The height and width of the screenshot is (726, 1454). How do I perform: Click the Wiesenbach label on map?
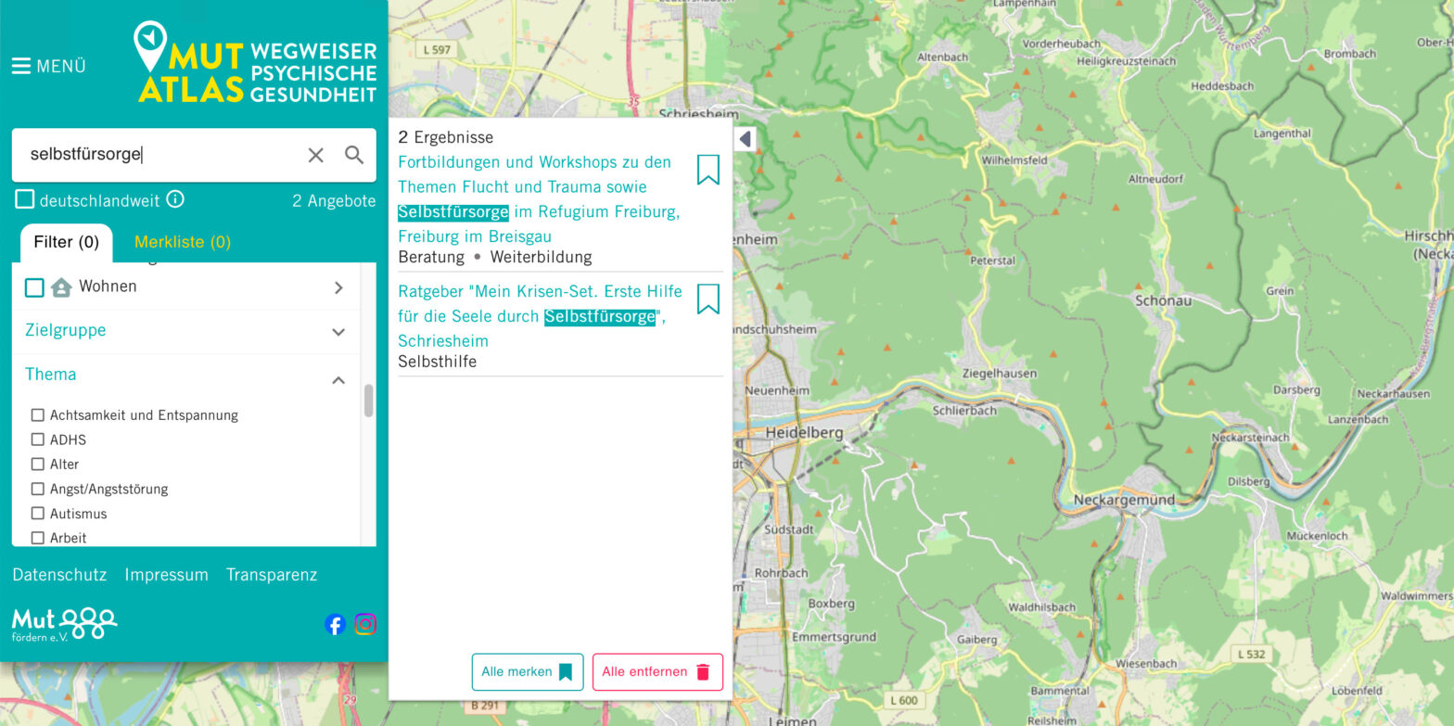[1146, 664]
